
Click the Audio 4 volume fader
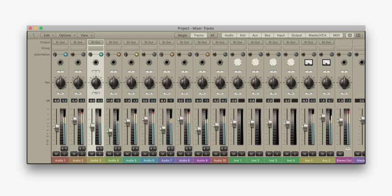[109, 131]
